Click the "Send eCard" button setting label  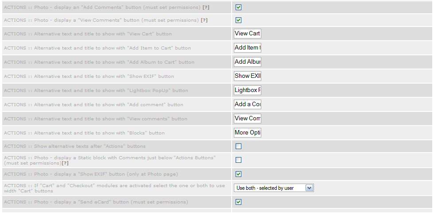pos(96,202)
